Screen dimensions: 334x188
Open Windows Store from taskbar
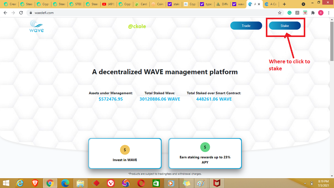(156, 183)
